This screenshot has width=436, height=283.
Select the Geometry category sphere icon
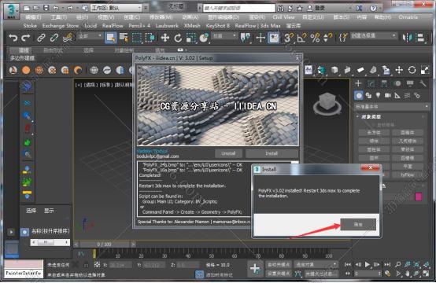(359, 96)
